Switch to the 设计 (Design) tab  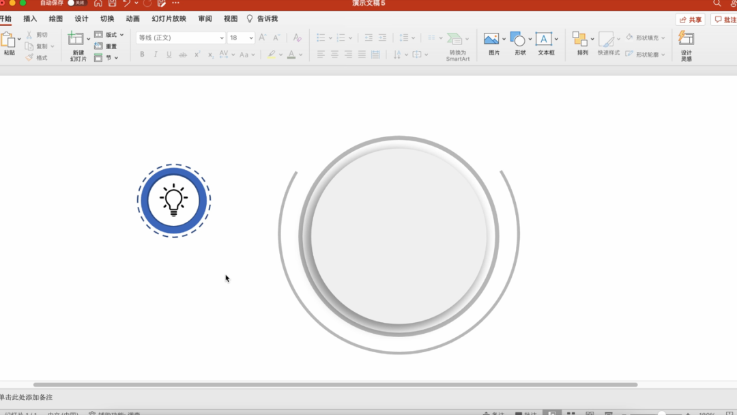click(81, 19)
